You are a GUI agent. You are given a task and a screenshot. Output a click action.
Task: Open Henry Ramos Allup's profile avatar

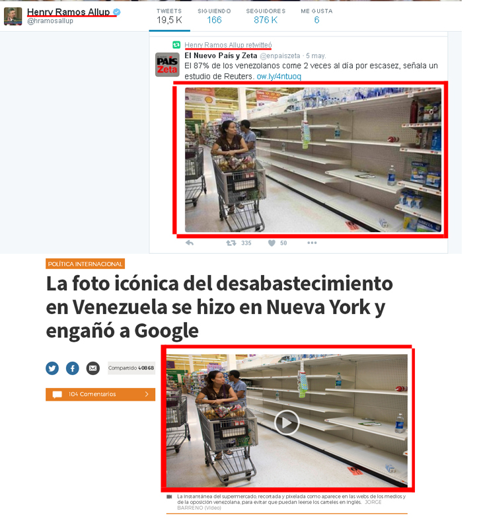coord(13,17)
